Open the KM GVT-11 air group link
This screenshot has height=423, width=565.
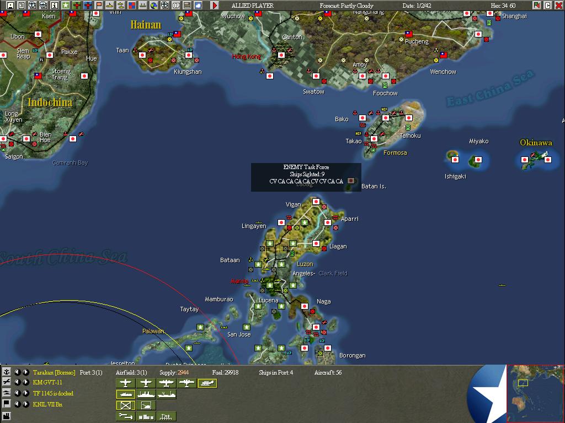coord(47,382)
